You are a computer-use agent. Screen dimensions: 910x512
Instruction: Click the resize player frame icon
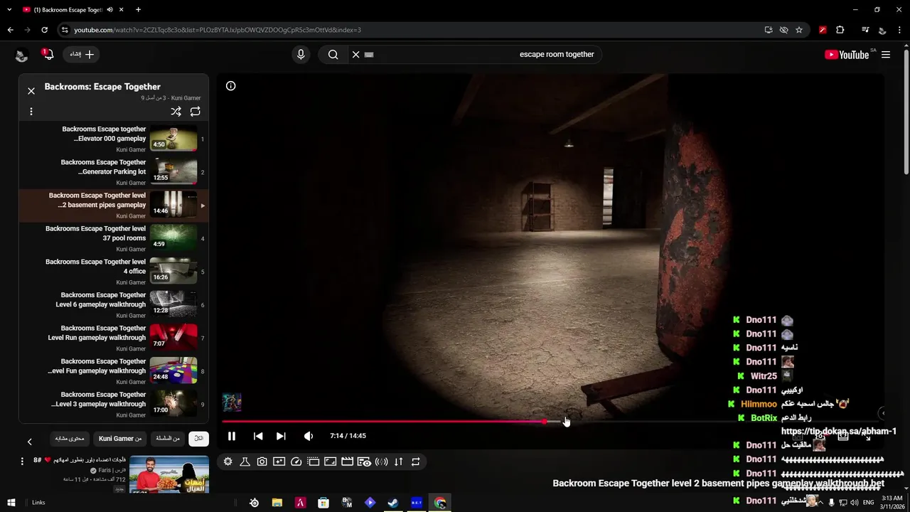tap(331, 462)
